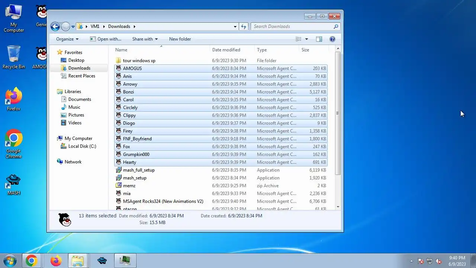The width and height of the screenshot is (476, 268).
Task: Click Downloads breadcrumb in address bar
Action: point(119,26)
